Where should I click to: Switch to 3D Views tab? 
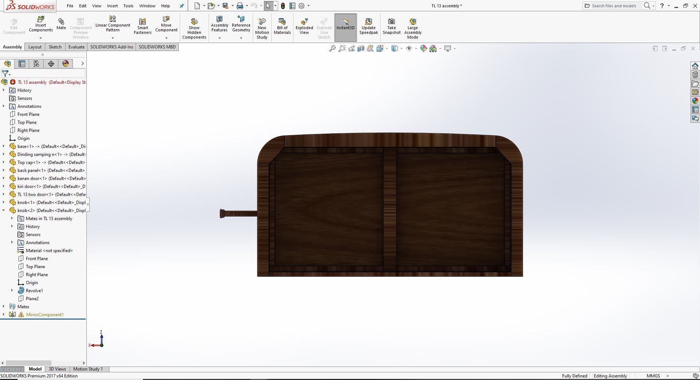[57, 369]
